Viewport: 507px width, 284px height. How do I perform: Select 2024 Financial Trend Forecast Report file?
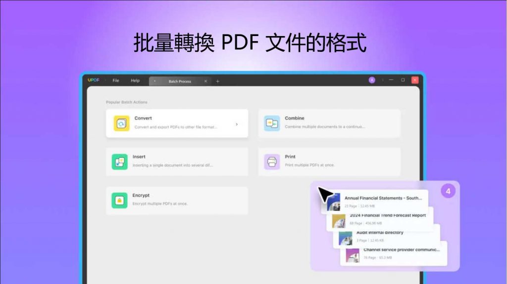click(x=380, y=219)
